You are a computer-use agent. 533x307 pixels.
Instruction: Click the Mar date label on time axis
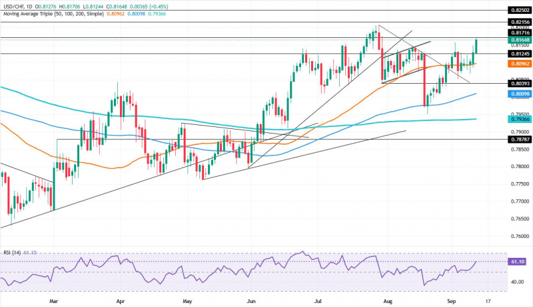(54, 301)
